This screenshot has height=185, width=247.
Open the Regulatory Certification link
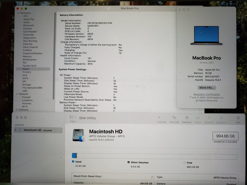coord(206,94)
